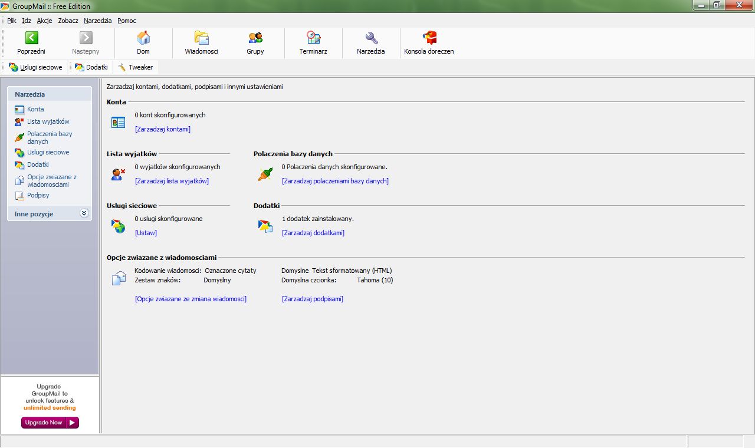Screen dimensions: 755x448
Task: Open Tweaker in secondary toolbar
Action: [136, 67]
